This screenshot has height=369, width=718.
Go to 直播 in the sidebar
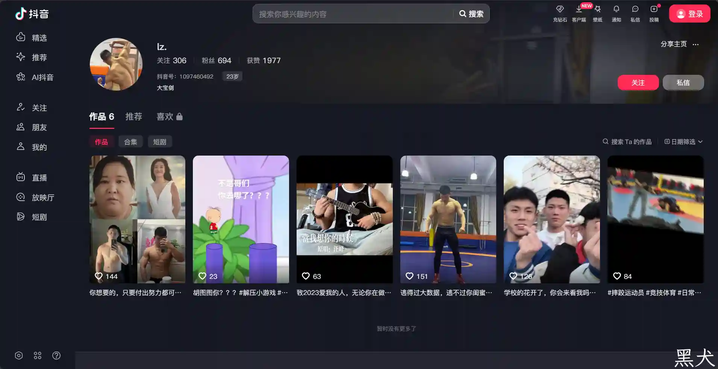click(x=39, y=177)
